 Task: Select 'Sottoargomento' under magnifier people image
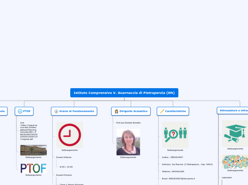pos(175,150)
